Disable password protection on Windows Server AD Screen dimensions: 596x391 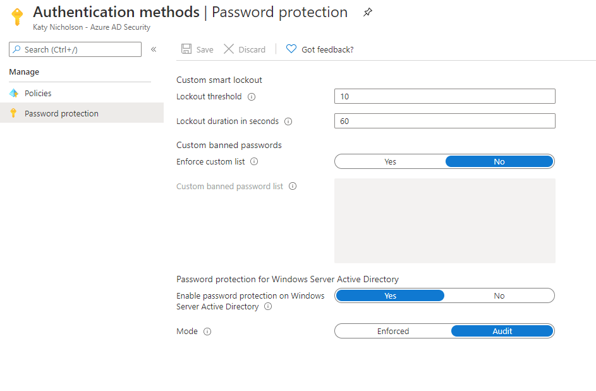pyautogui.click(x=499, y=295)
